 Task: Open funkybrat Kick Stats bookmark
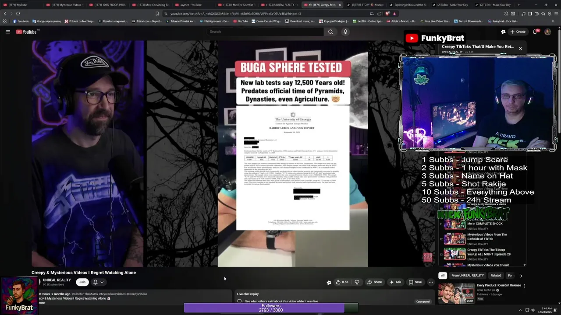click(x=502, y=21)
